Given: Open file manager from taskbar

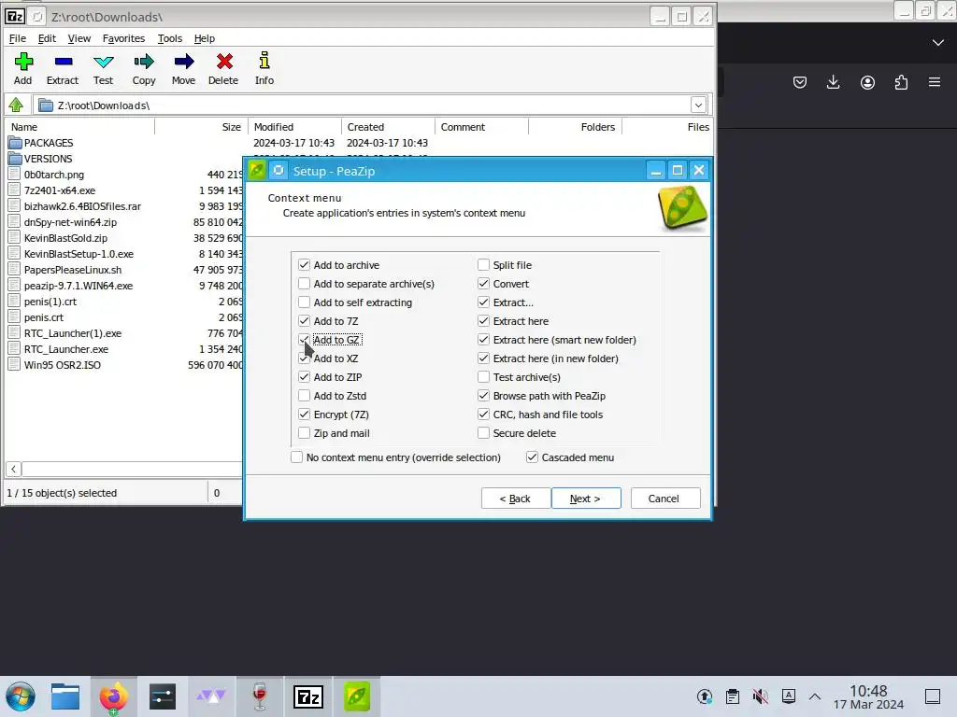Looking at the screenshot, I should [65, 696].
